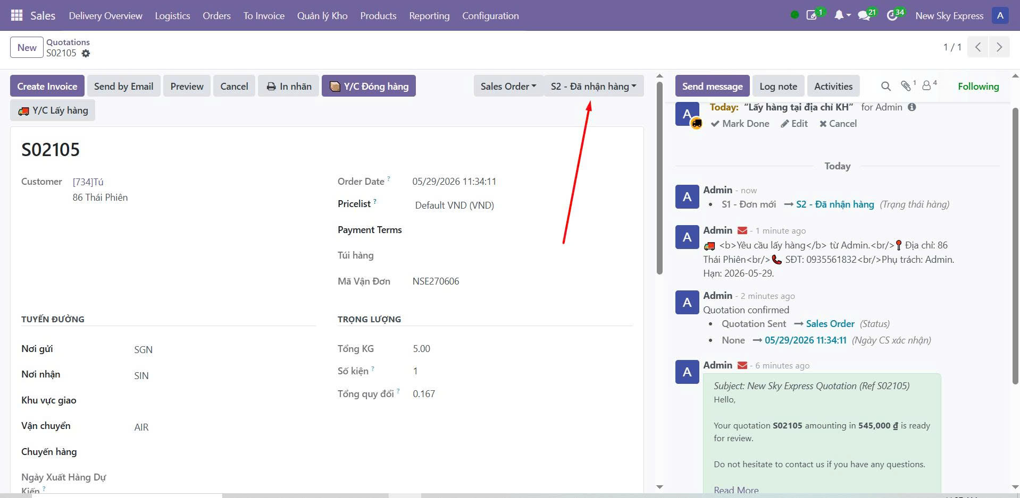Viewport: 1020px width, 498px height.
Task: Click the form scroll down arrow
Action: point(659,487)
